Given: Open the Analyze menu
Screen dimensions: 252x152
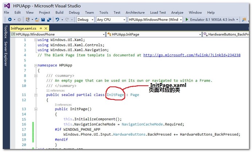Looking at the screenshot, I should coord(177,12).
